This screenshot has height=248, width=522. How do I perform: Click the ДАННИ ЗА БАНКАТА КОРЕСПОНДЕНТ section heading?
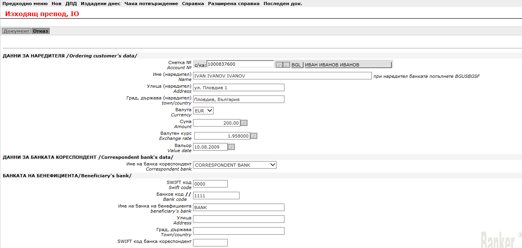(88, 157)
